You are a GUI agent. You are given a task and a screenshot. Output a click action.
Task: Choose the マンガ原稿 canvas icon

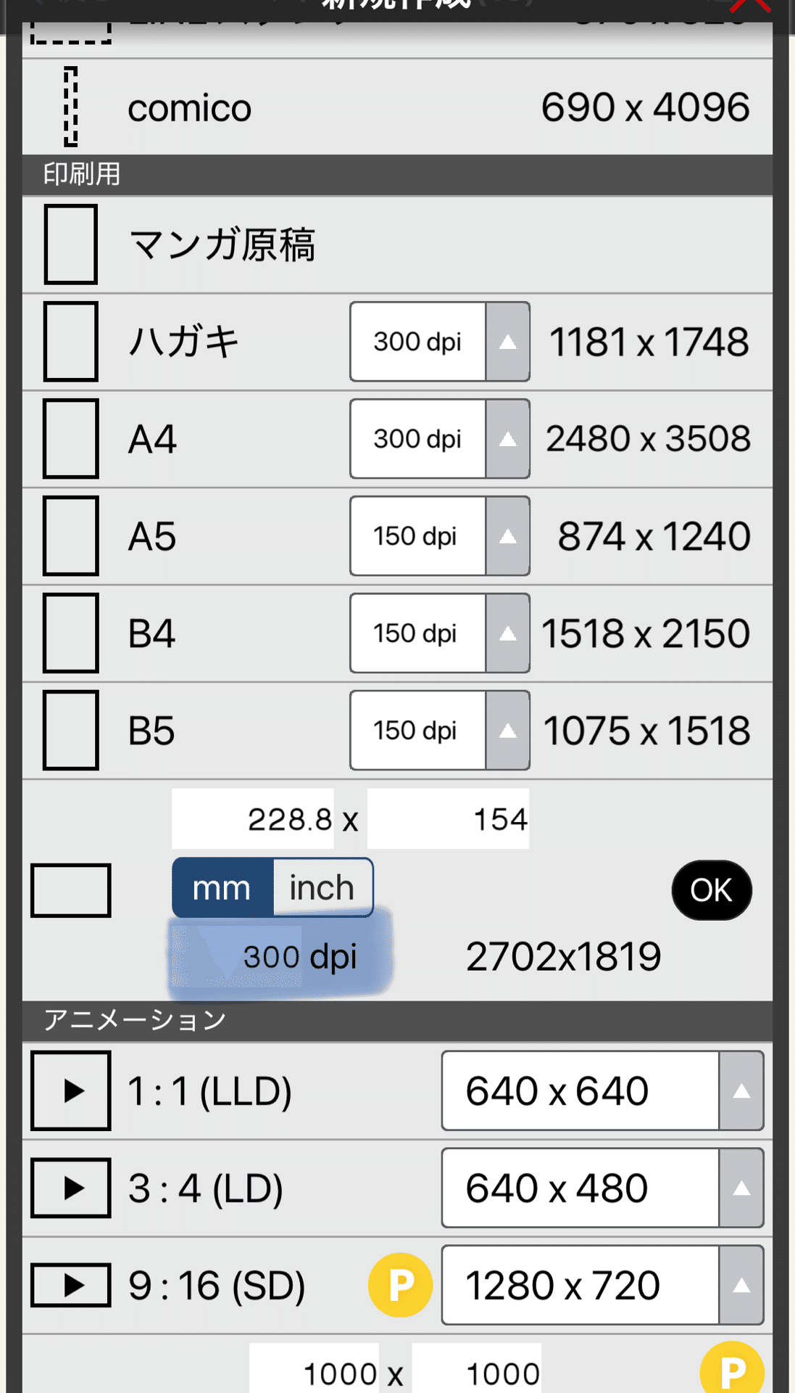tap(70, 244)
